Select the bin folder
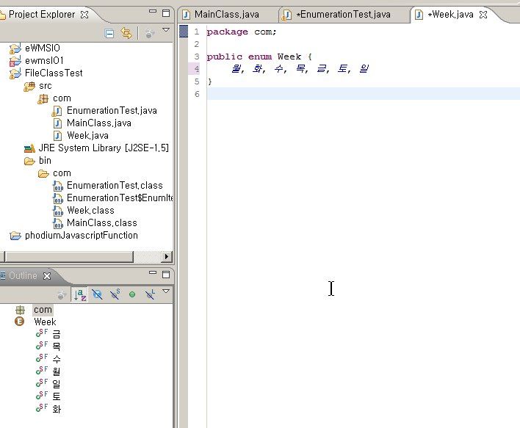Image resolution: width=520 pixels, height=428 pixels. point(45,161)
